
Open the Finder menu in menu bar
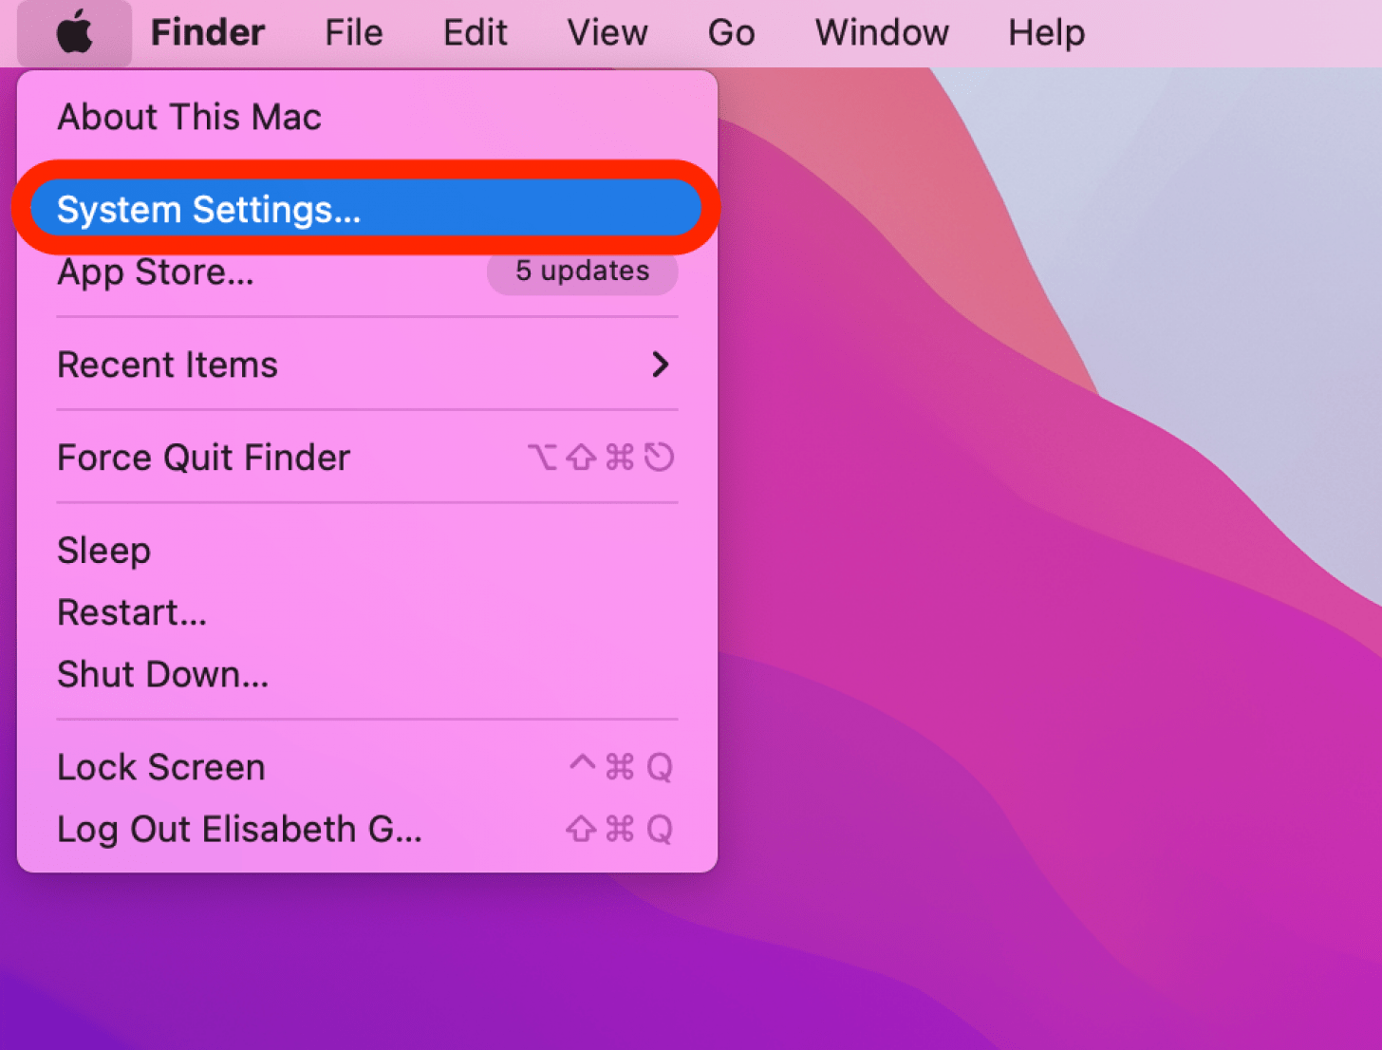pos(208,33)
